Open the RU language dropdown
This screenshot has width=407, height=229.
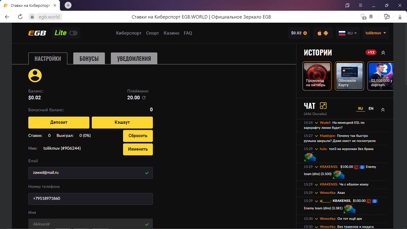tap(347, 33)
